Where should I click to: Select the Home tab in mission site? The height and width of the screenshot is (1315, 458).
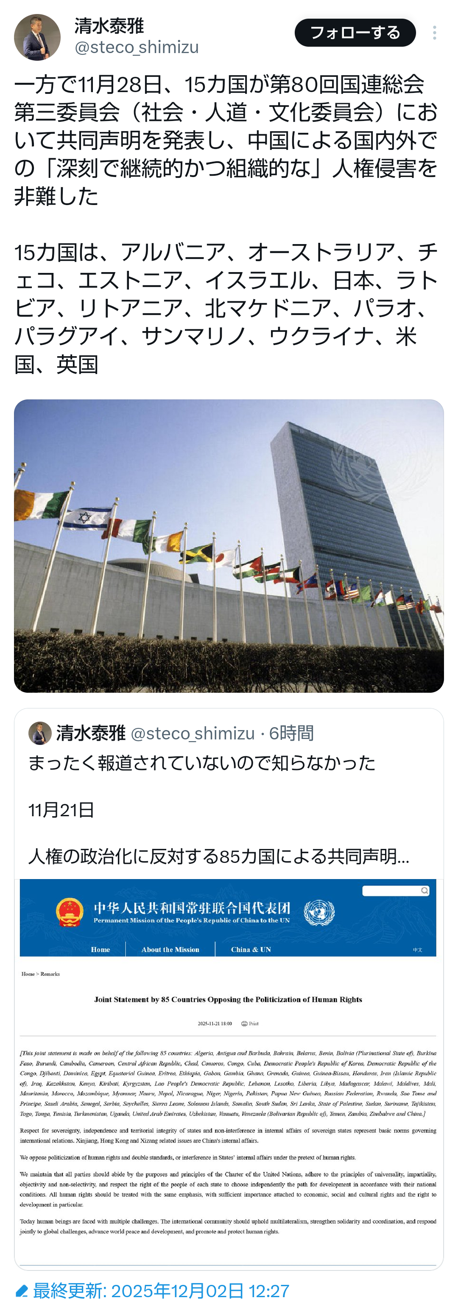[x=101, y=950]
